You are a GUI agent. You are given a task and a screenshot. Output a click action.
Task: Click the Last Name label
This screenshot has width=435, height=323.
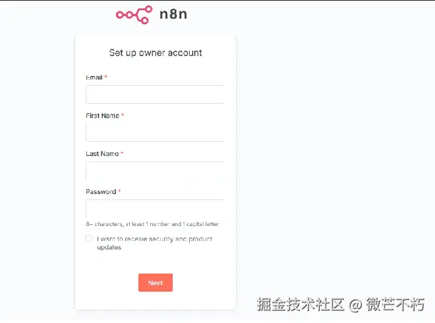coord(102,154)
